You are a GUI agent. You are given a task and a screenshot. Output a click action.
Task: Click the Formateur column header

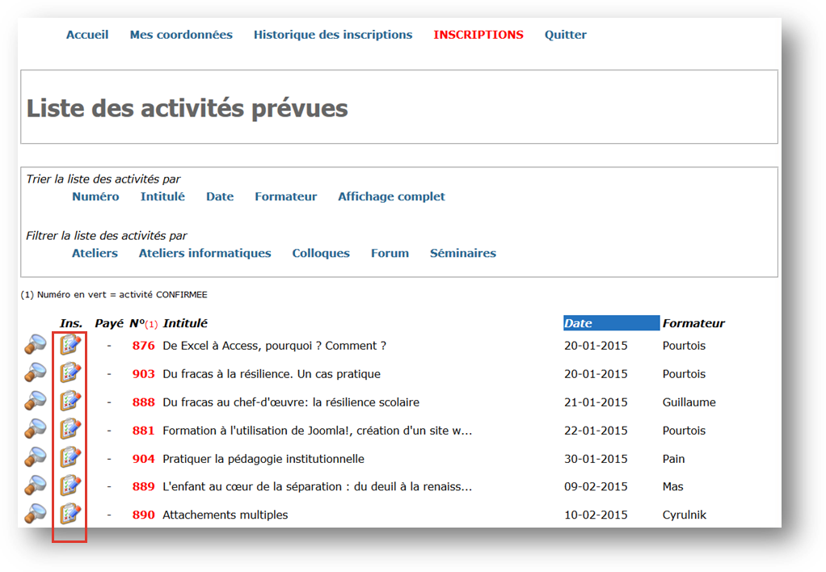(x=693, y=323)
